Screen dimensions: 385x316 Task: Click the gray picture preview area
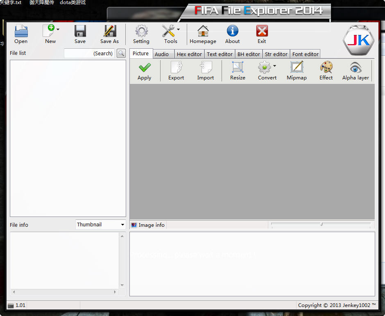[x=252, y=151]
